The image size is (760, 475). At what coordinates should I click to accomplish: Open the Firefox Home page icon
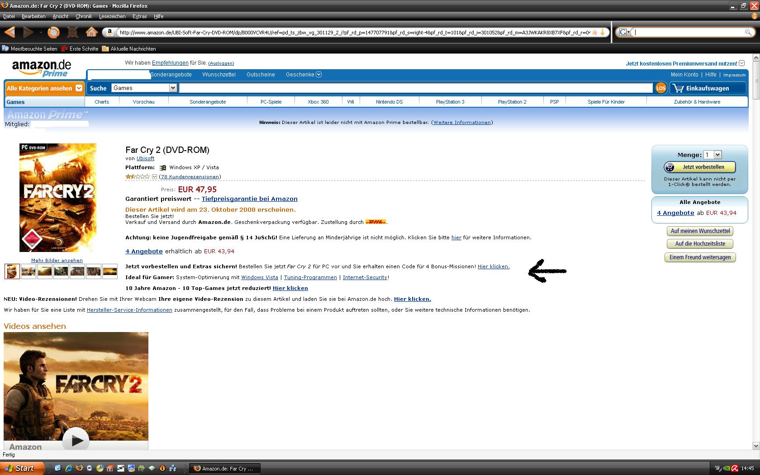(x=91, y=32)
